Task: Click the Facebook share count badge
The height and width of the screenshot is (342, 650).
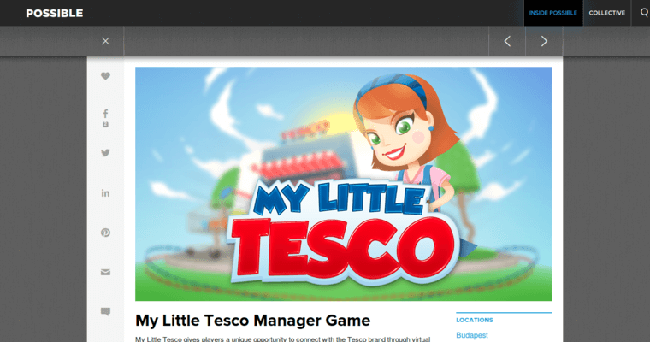Action: tap(106, 125)
